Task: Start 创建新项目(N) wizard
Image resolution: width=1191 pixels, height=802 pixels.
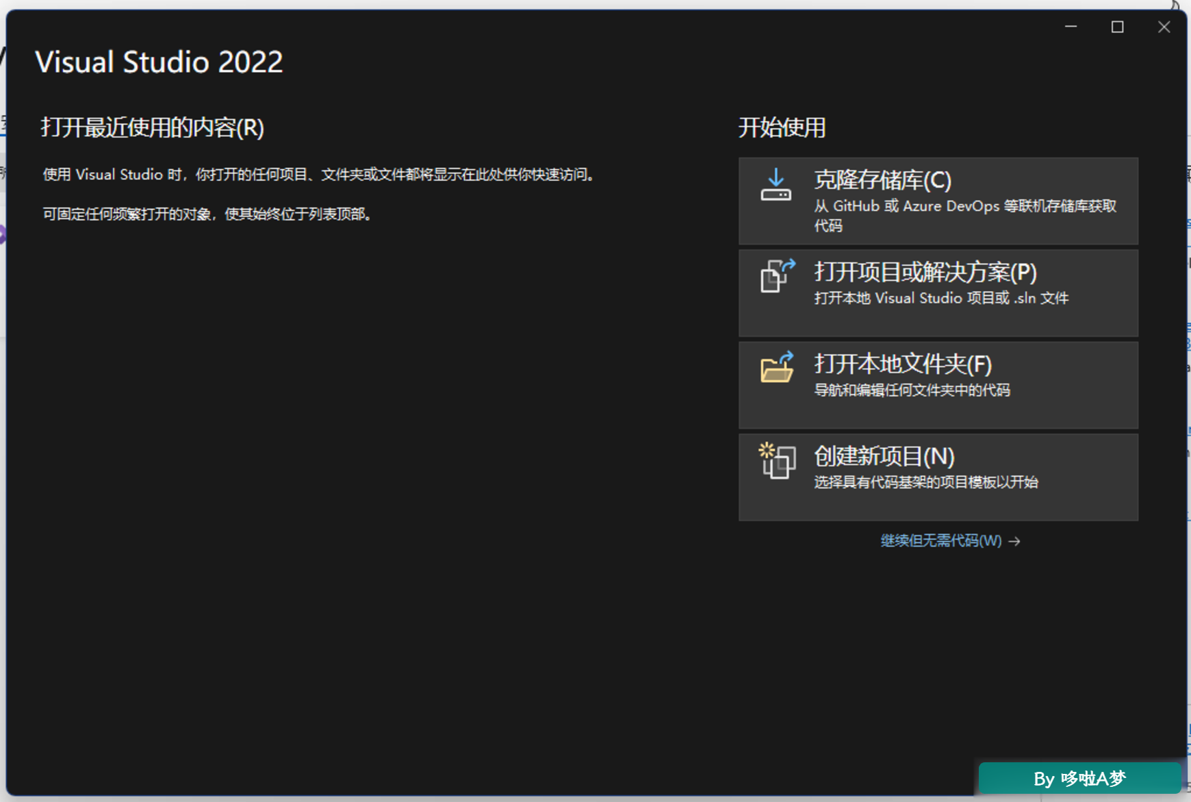Action: [x=938, y=477]
